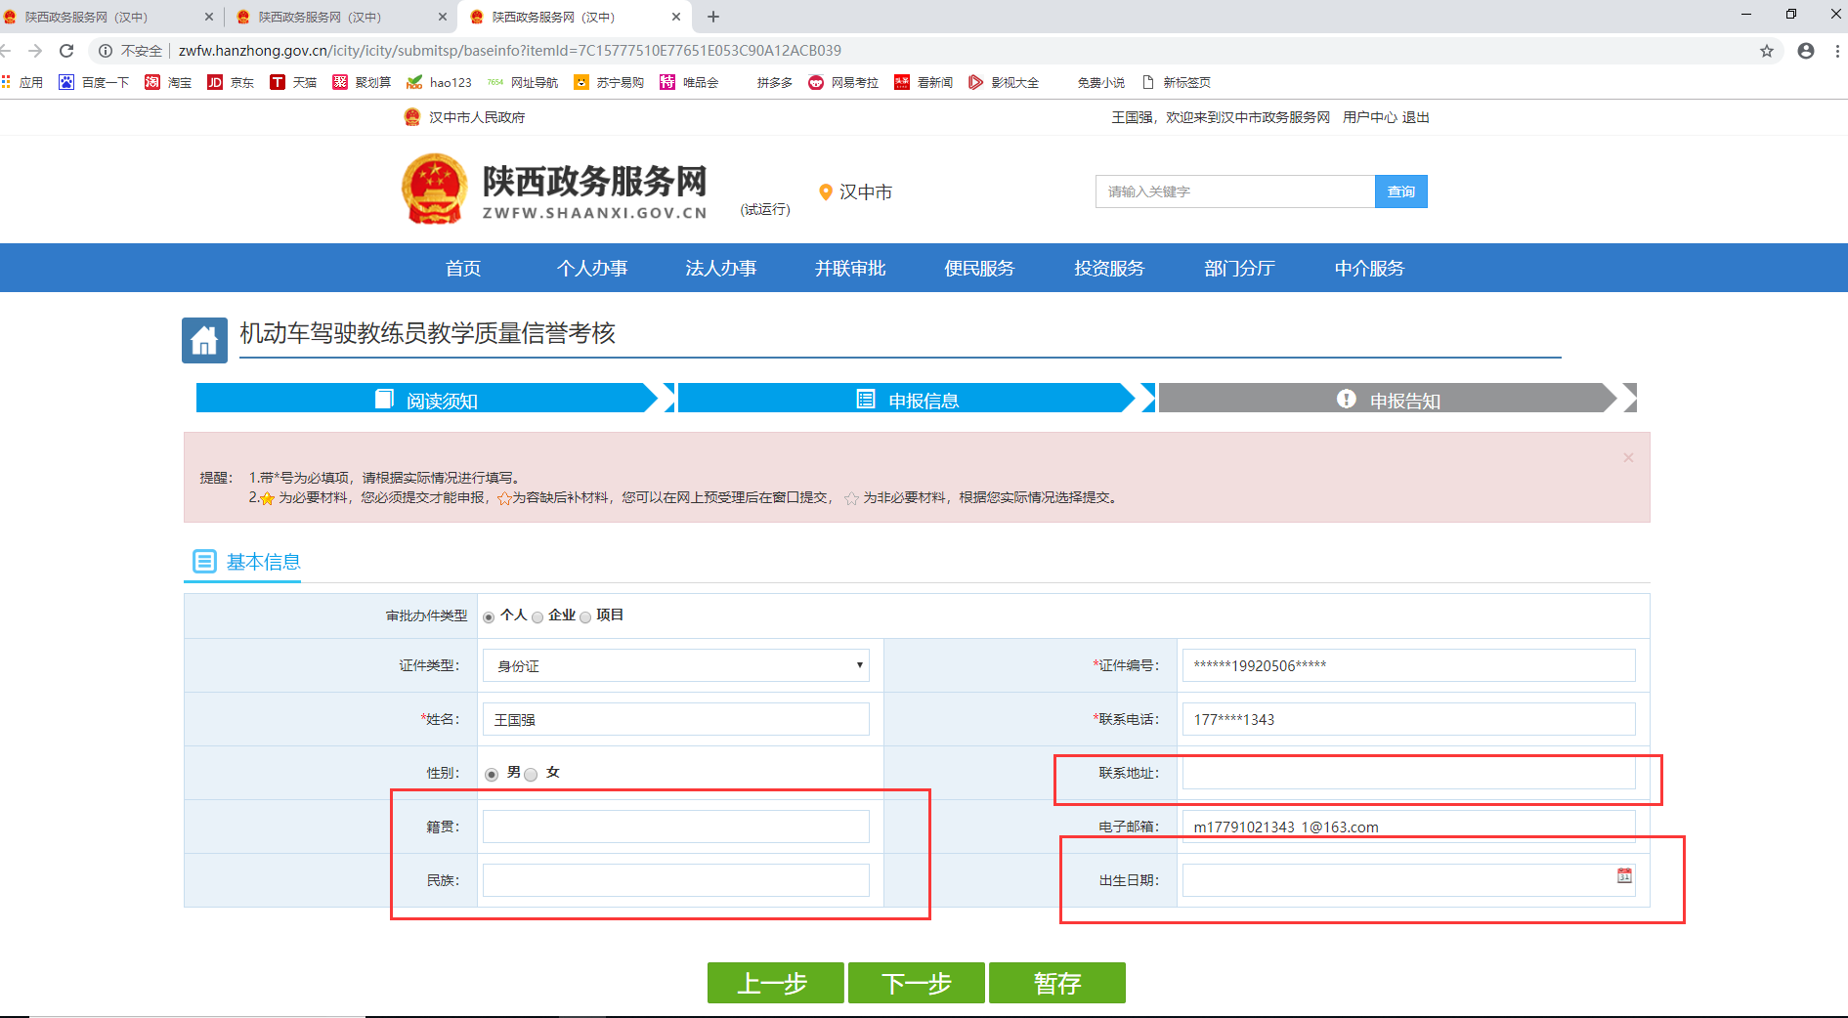Screen dimensions: 1848x1018
Task: Go to the 便民服务 navigation item
Action: pyautogui.click(x=979, y=268)
